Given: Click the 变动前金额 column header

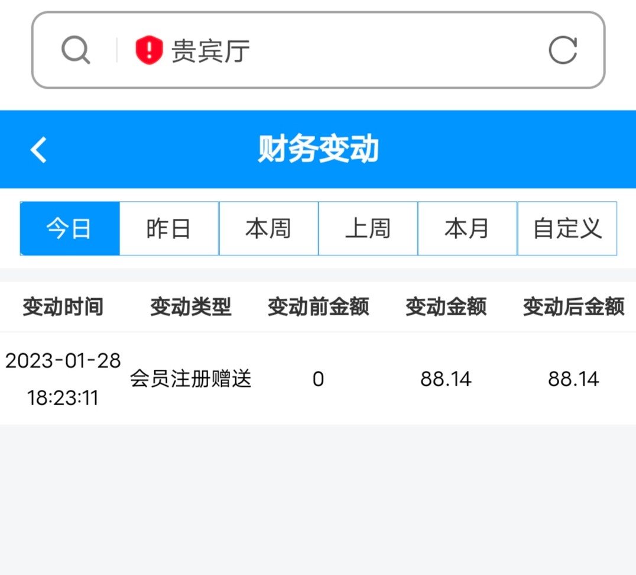Looking at the screenshot, I should tap(318, 307).
